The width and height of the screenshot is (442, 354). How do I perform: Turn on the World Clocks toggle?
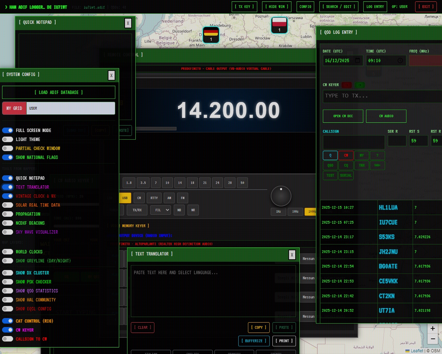click(x=8, y=252)
